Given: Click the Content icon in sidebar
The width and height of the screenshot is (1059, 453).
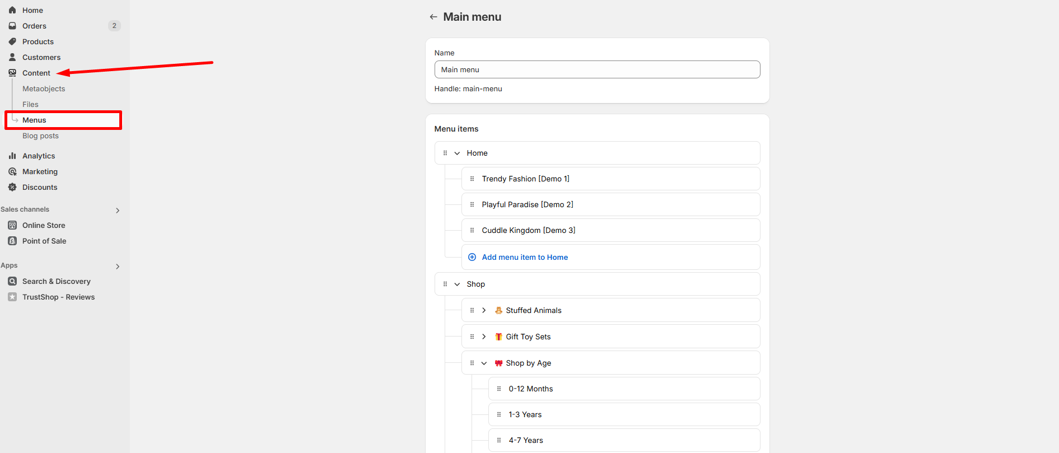Looking at the screenshot, I should click(12, 73).
